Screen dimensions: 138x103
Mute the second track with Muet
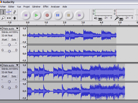coord(4,76)
